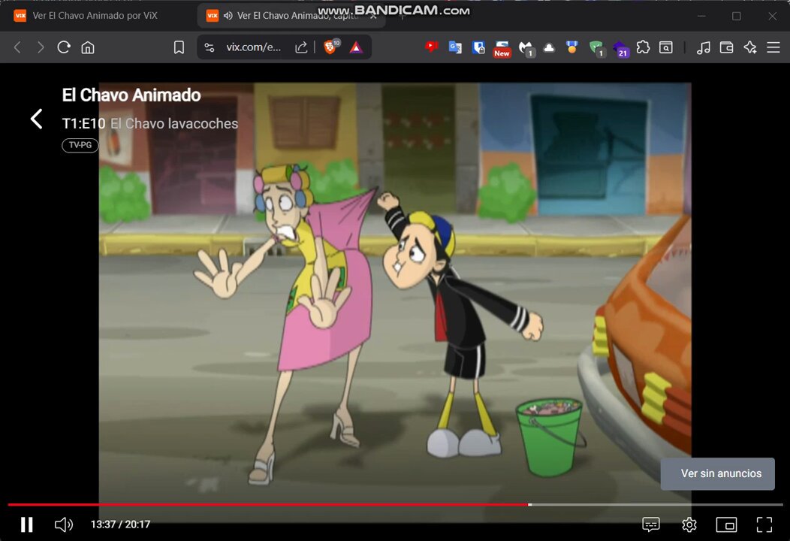
Task: Click the 13:37 / 20:17 time display
Action: click(x=120, y=524)
